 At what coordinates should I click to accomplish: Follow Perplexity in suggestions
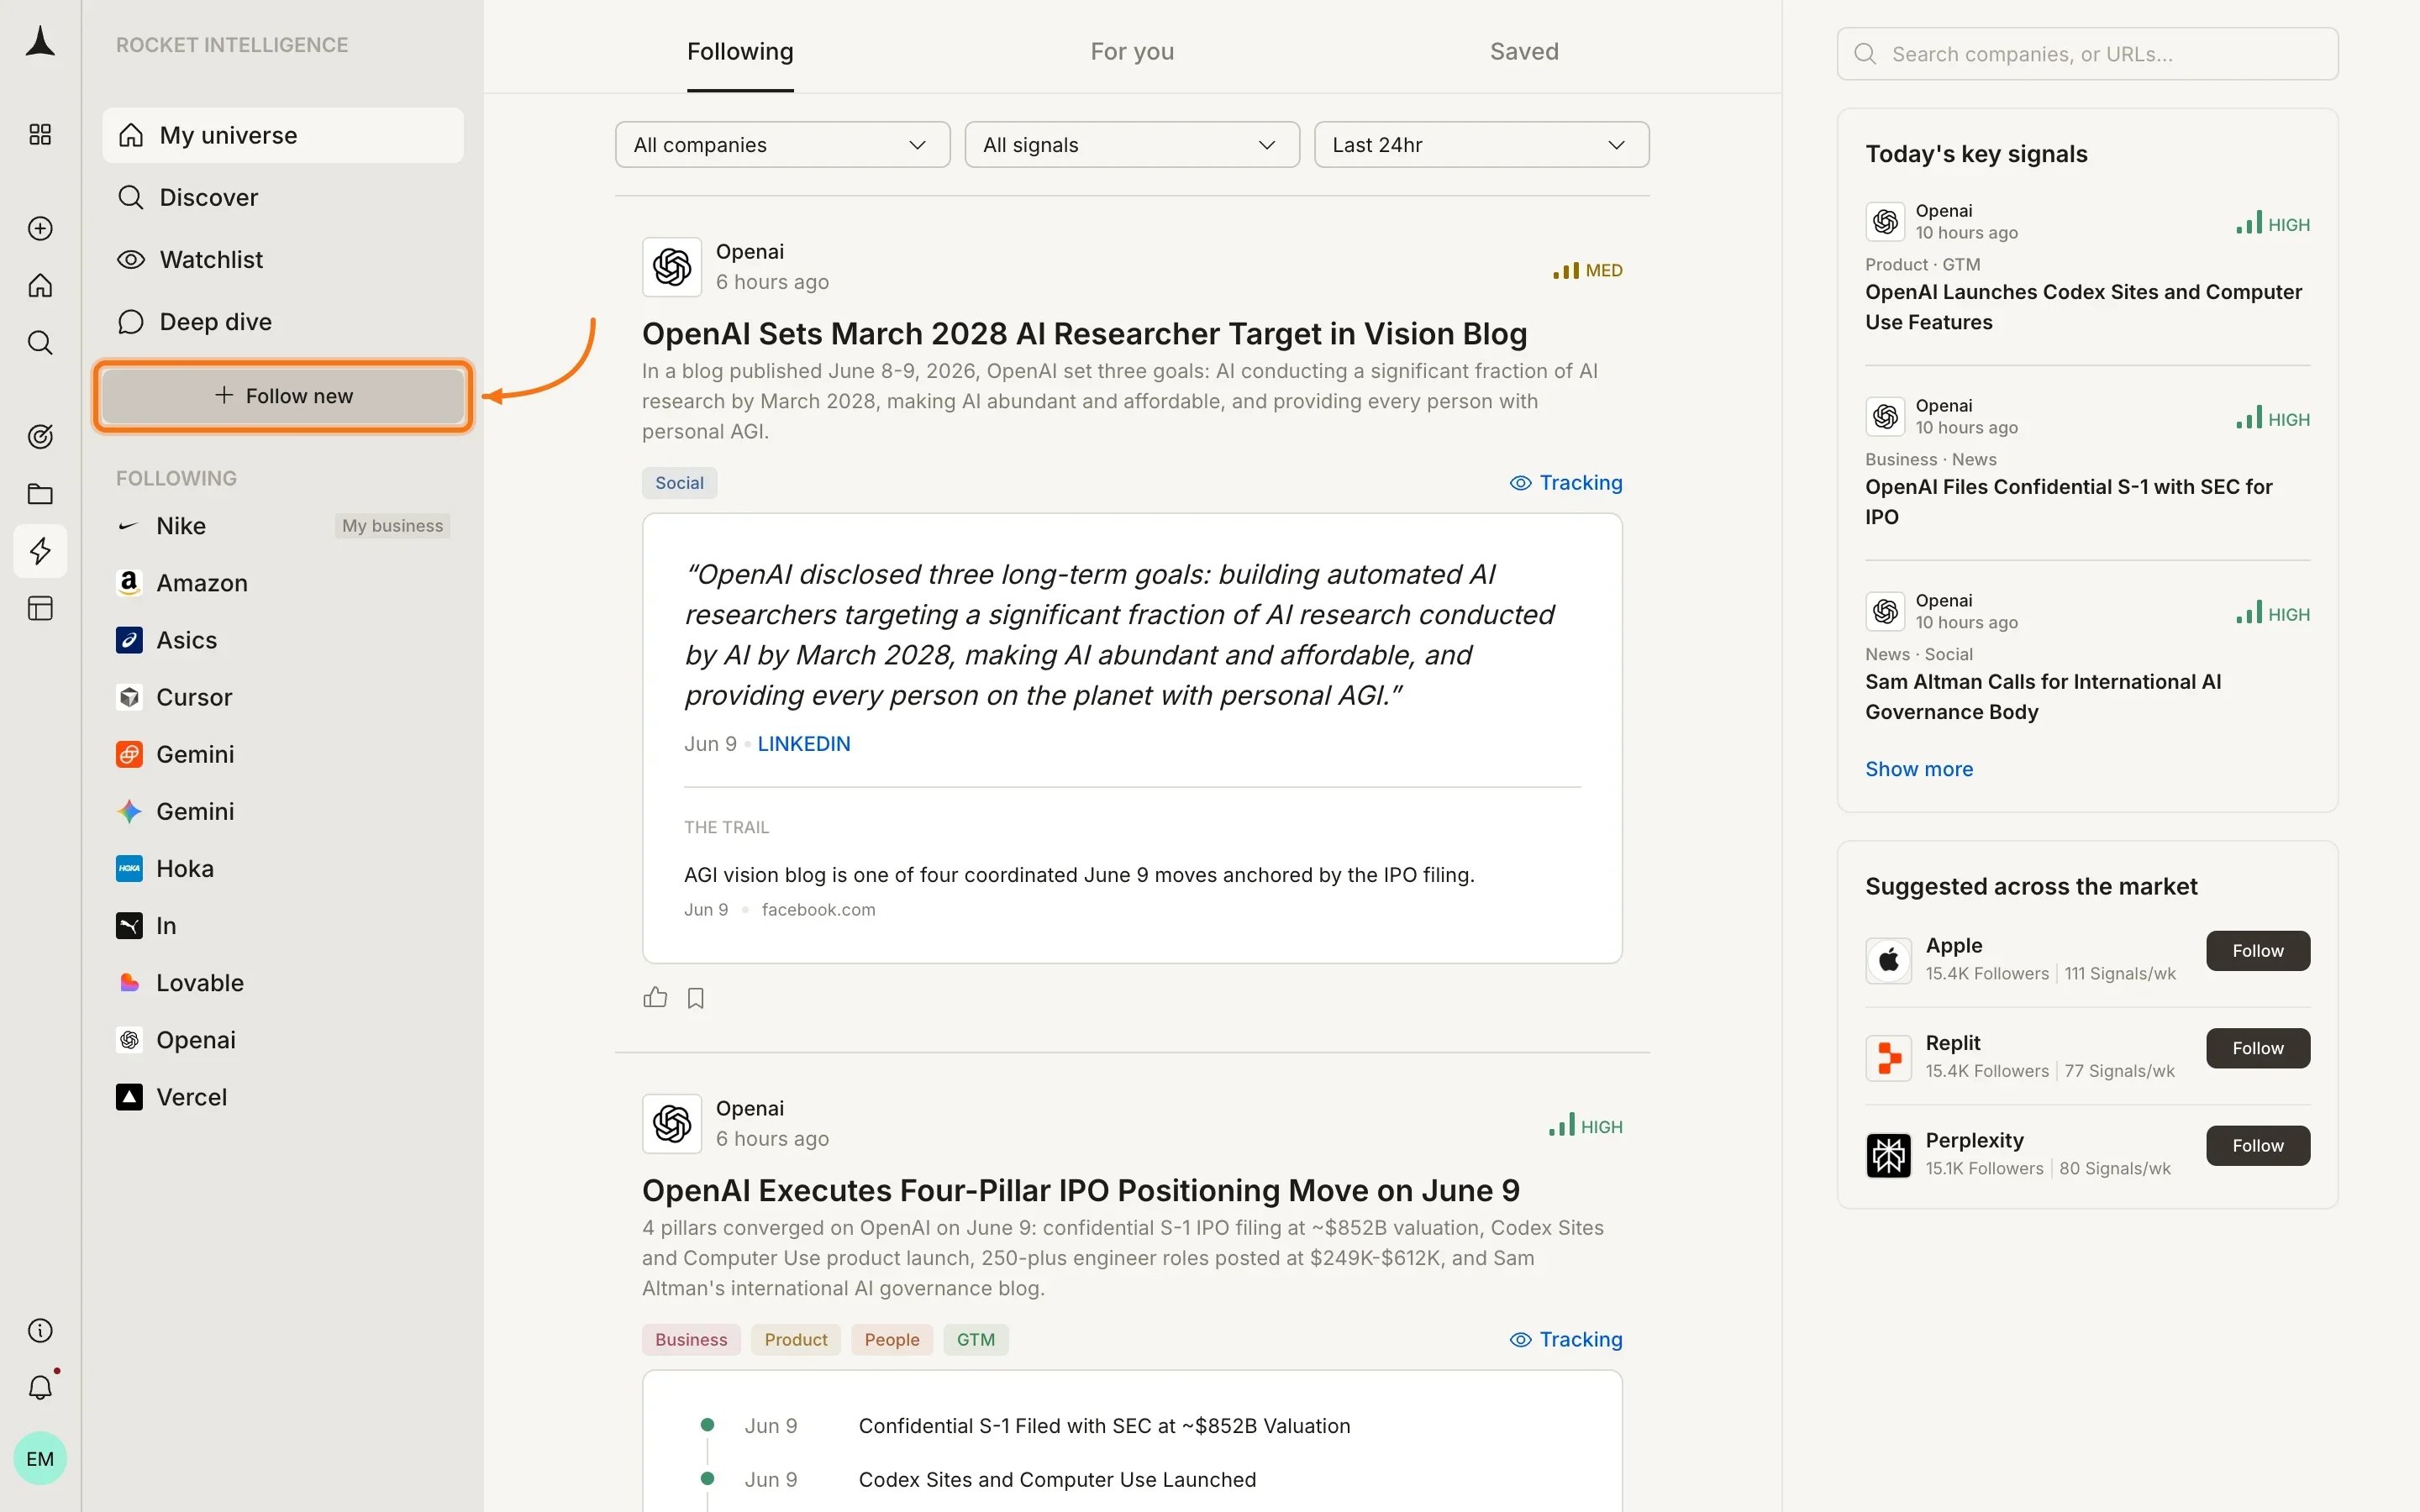click(x=2257, y=1146)
